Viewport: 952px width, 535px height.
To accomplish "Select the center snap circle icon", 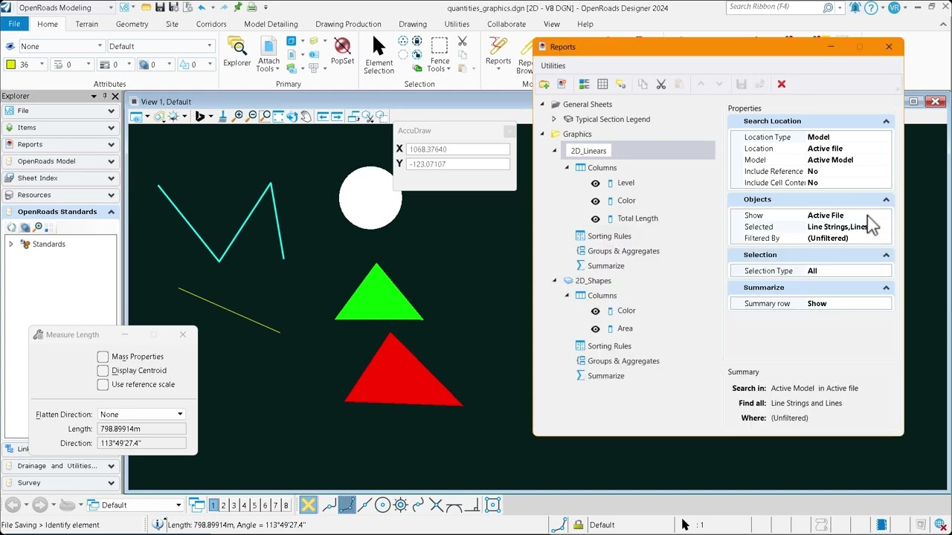I will tap(382, 505).
